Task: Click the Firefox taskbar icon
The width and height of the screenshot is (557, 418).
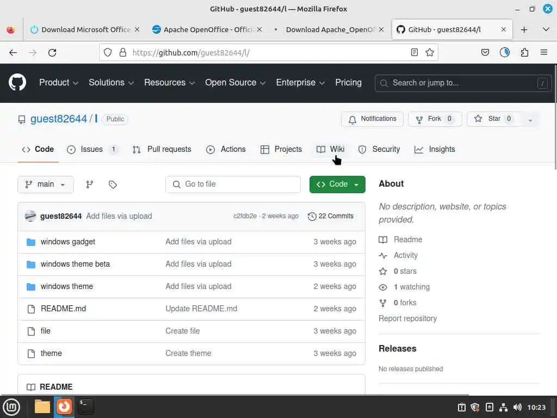Action: pyautogui.click(x=64, y=406)
